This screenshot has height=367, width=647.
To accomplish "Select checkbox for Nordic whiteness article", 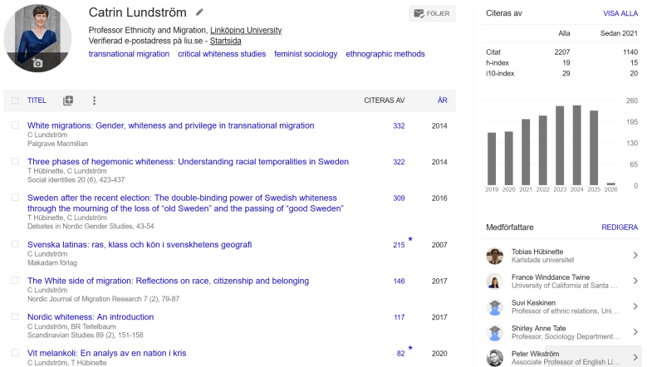I will (x=15, y=316).
